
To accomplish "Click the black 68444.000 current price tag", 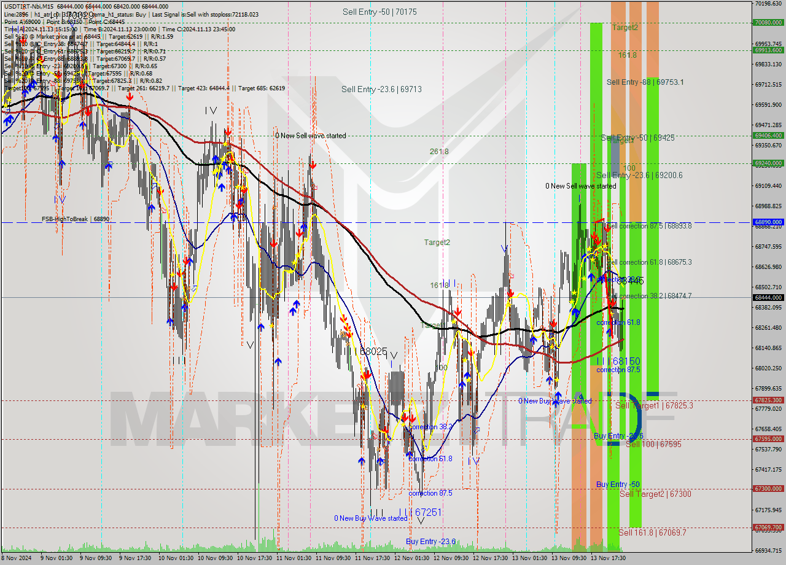I will (x=768, y=297).
